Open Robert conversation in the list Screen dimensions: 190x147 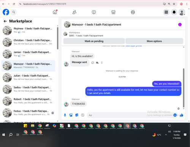[x=28, y=101]
